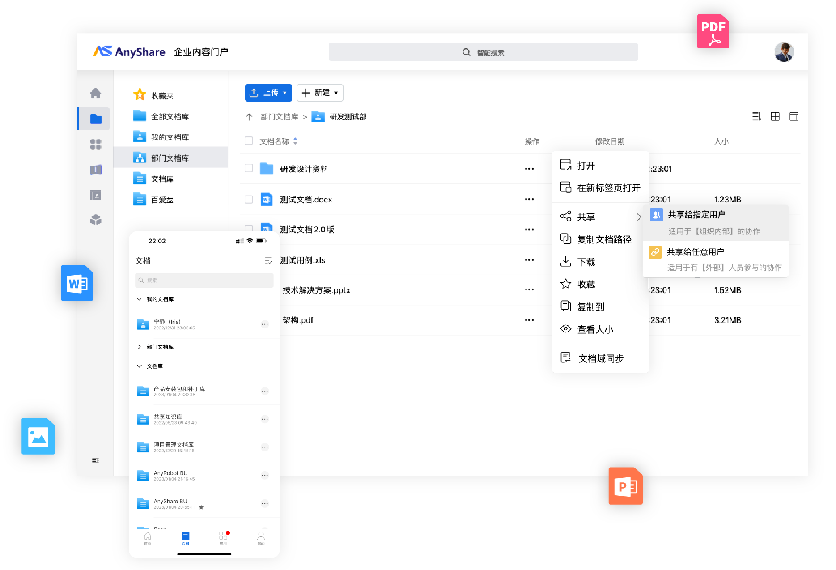The height and width of the screenshot is (570, 836).
Task: Open 文档库 in the navigation tree
Action: [x=171, y=179]
